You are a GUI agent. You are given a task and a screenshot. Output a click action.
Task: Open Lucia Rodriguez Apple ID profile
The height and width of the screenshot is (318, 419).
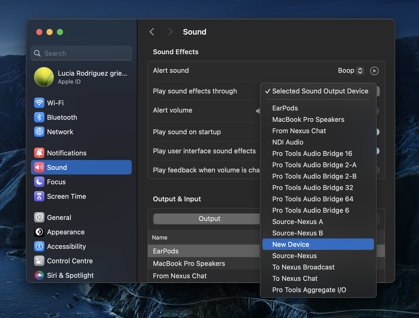pos(81,77)
